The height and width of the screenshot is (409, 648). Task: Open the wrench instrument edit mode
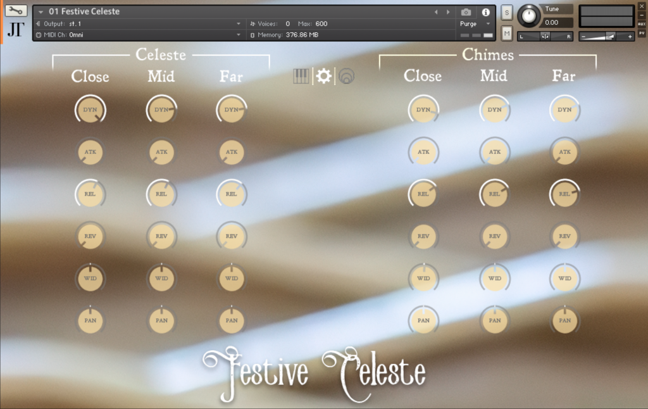[x=16, y=11]
